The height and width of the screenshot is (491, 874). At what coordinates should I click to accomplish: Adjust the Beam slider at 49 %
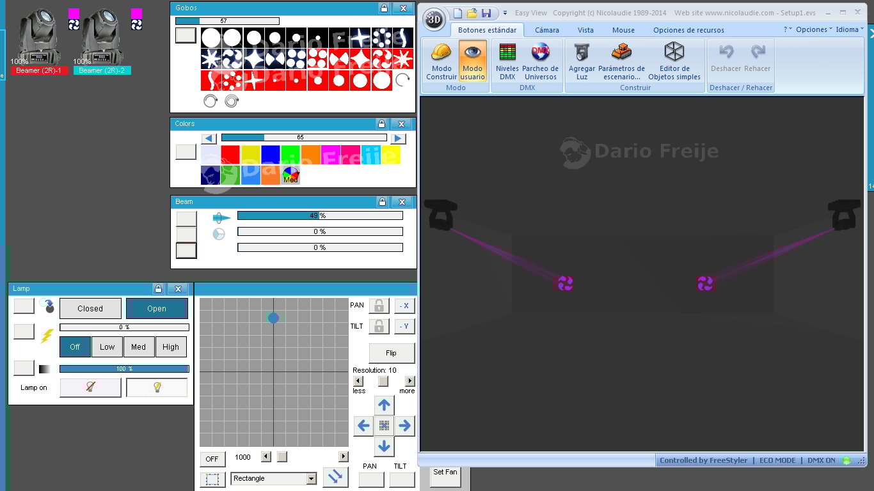pos(320,216)
